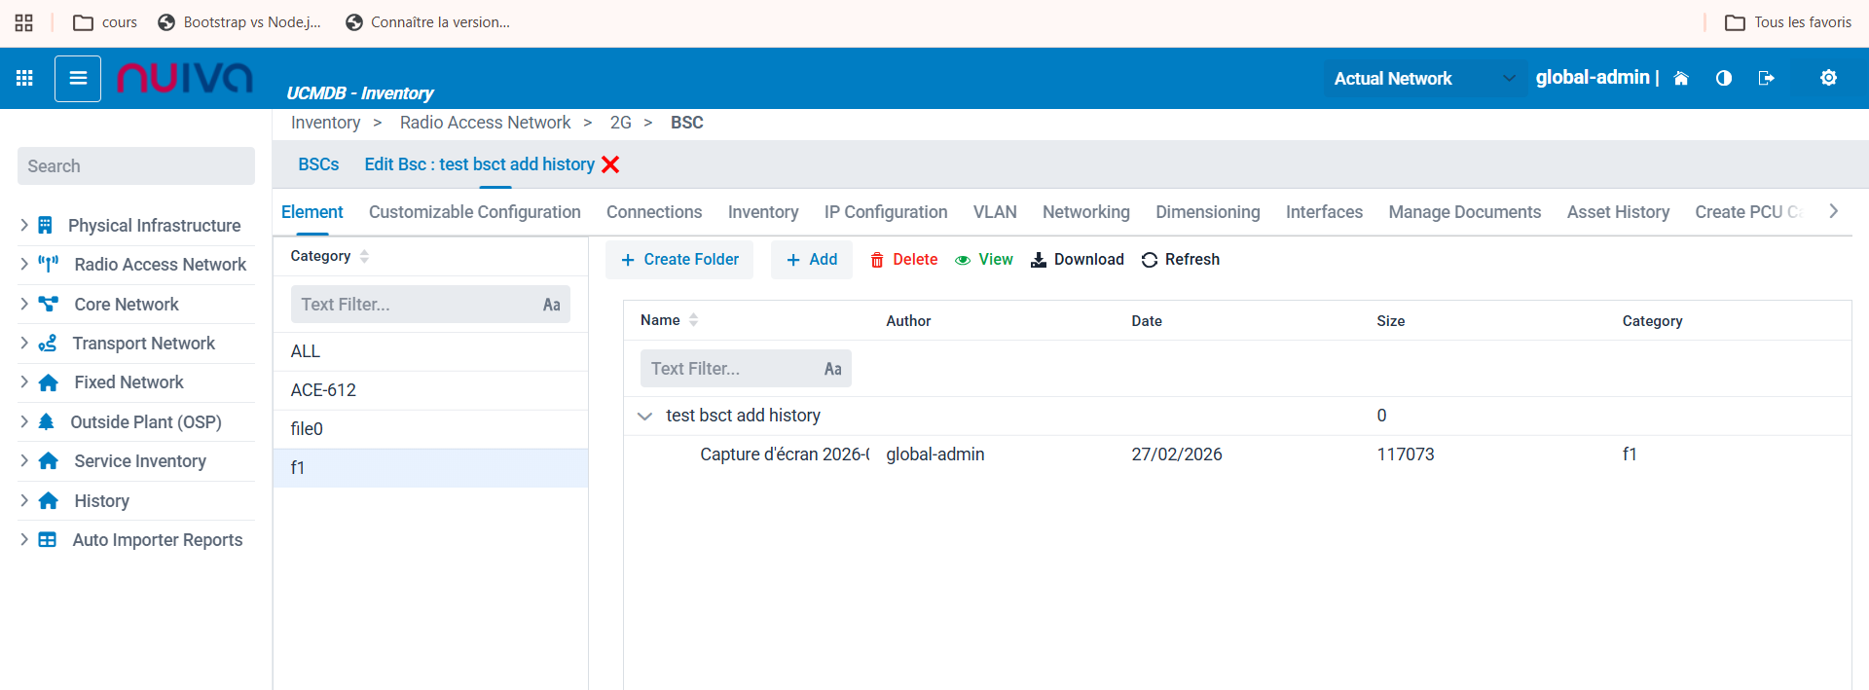
Task: Toggle case matching in Category filter
Action: [x=551, y=305]
